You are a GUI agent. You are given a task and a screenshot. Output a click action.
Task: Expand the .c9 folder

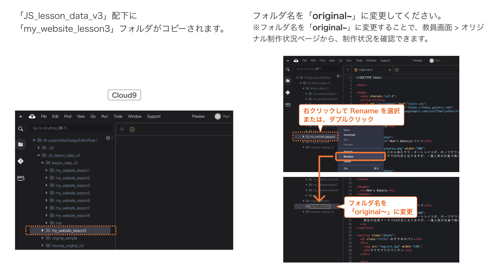click(x=38, y=148)
